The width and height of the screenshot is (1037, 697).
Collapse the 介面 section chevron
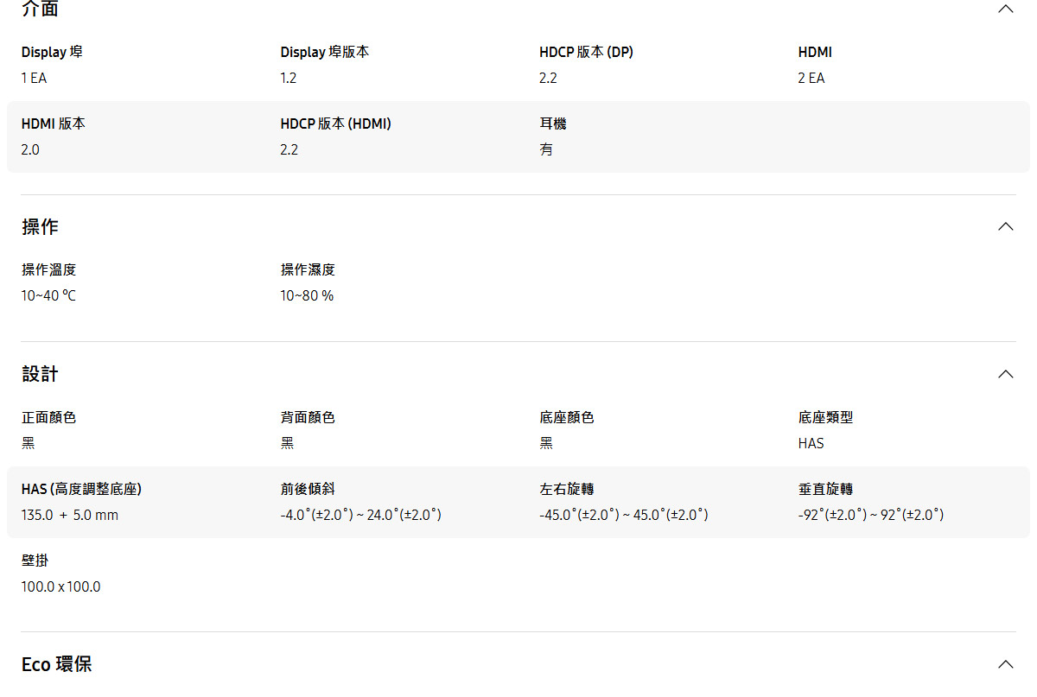(1005, 9)
